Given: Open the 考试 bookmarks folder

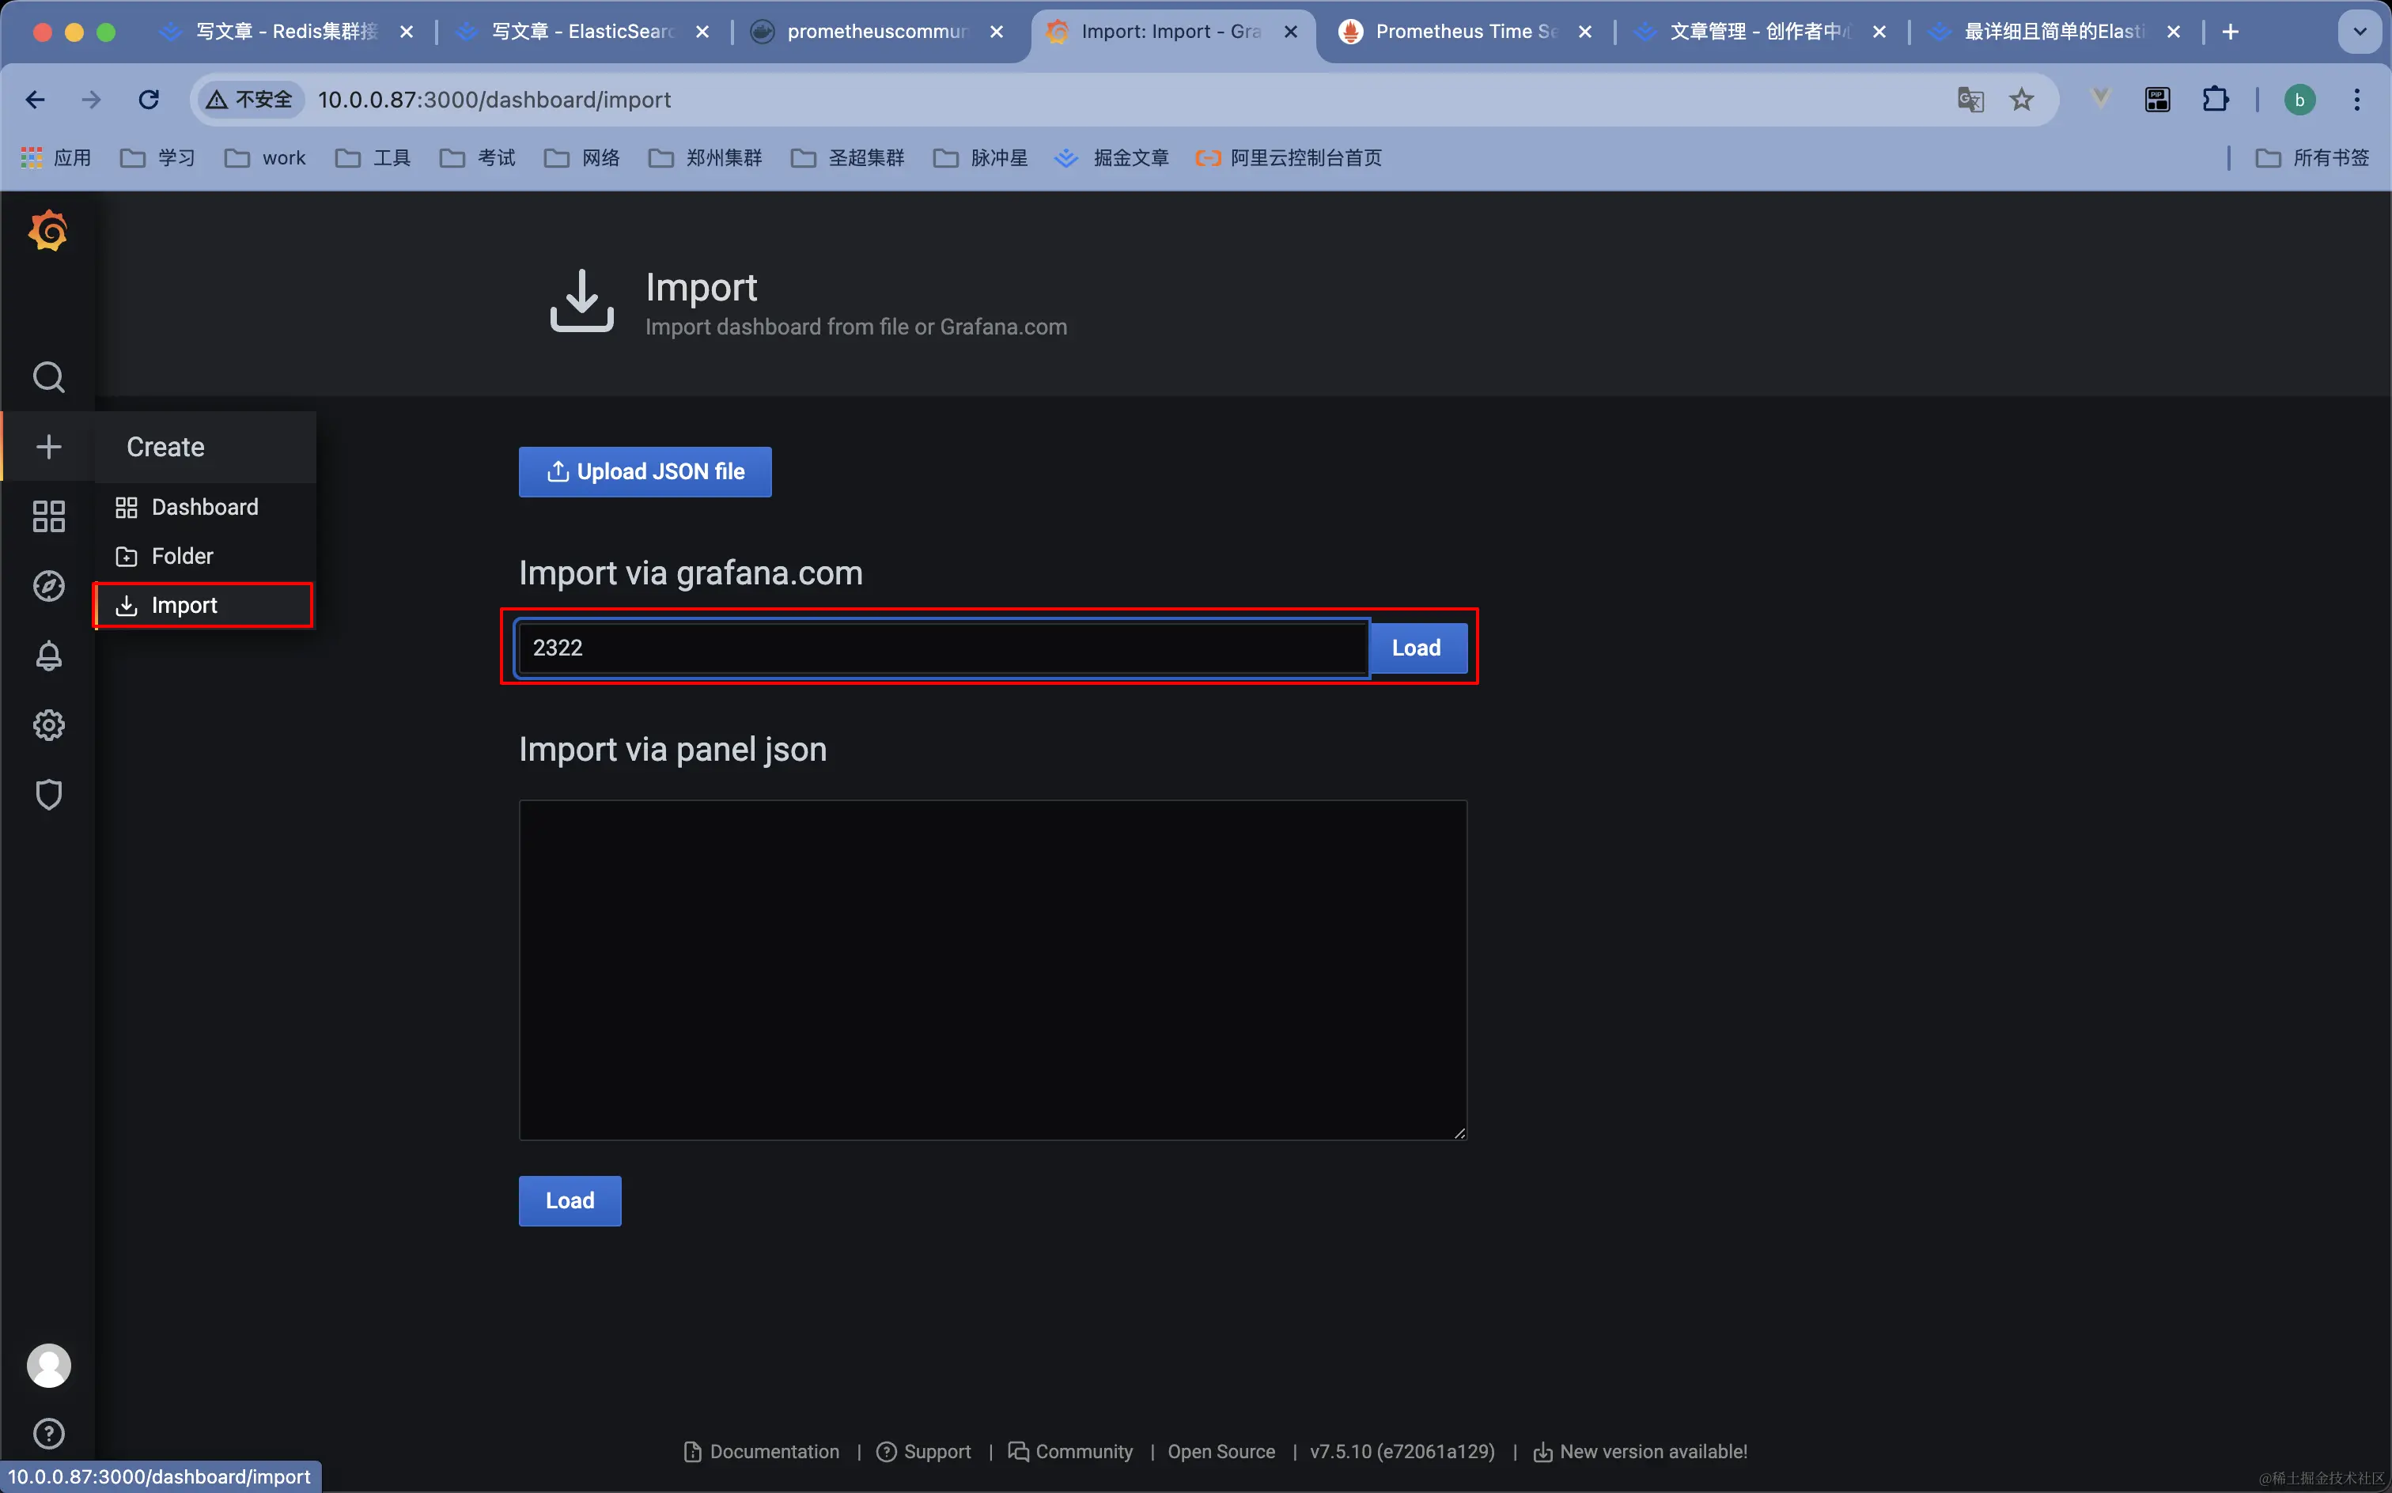Looking at the screenshot, I should click(478, 158).
